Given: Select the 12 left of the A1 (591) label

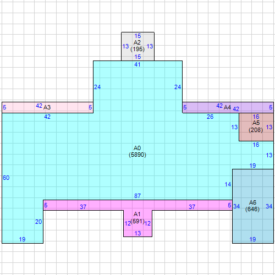Looking at the screenshot, I should [x=128, y=223].
